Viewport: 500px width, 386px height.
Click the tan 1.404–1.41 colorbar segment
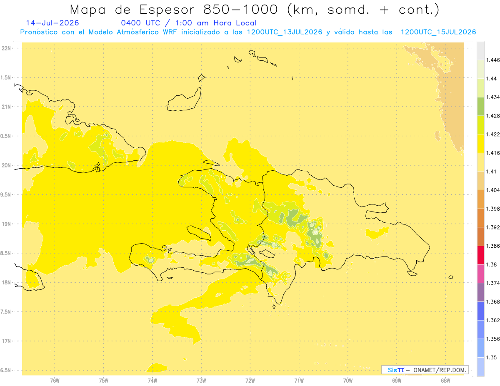coord(480,180)
